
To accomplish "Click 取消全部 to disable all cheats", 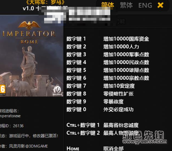I will pos(113,149).
